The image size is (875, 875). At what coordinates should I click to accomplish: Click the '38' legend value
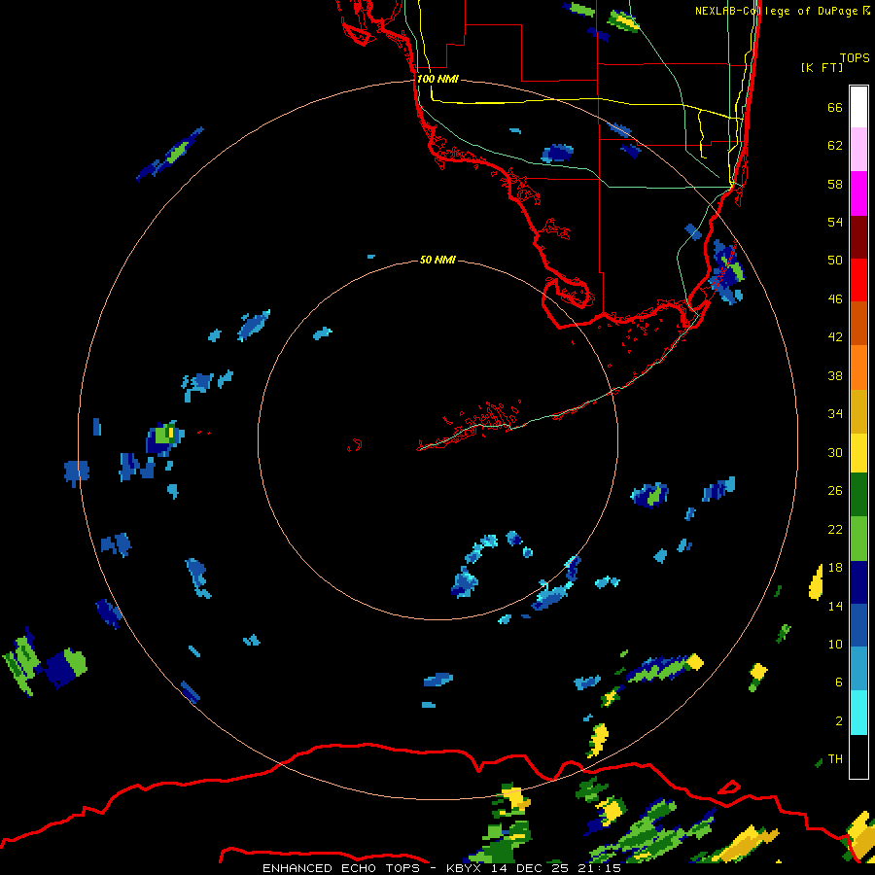(835, 375)
